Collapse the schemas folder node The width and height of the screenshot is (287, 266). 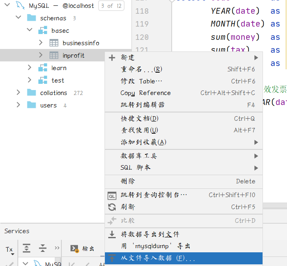(x=19, y=17)
